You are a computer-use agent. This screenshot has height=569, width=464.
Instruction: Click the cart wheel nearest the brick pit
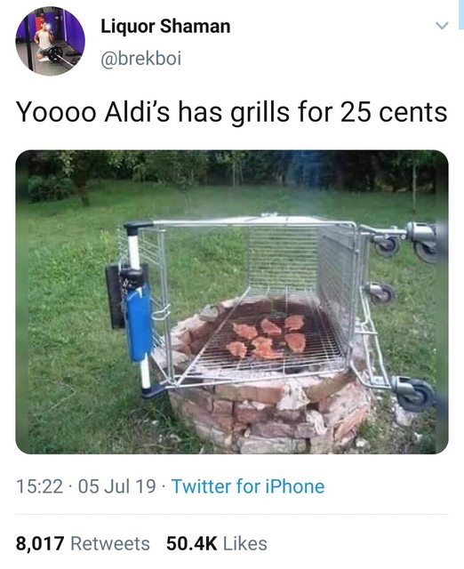(x=413, y=393)
